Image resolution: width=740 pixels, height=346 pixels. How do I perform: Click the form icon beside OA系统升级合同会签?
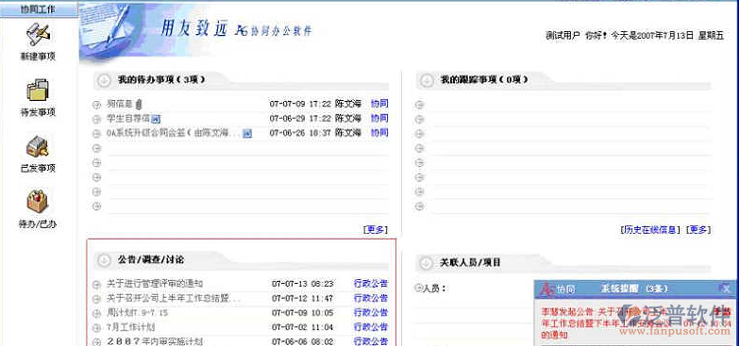247,134
